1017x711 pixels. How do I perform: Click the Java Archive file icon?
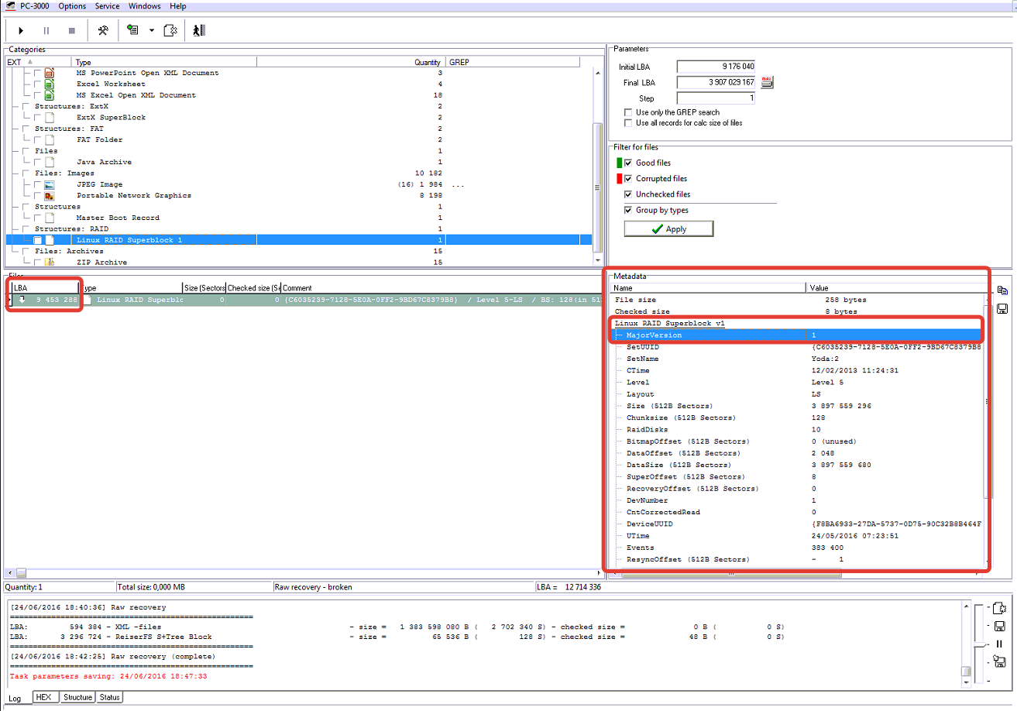click(49, 162)
